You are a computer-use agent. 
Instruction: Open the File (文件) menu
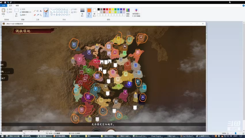pyautogui.click(x=3, y=6)
